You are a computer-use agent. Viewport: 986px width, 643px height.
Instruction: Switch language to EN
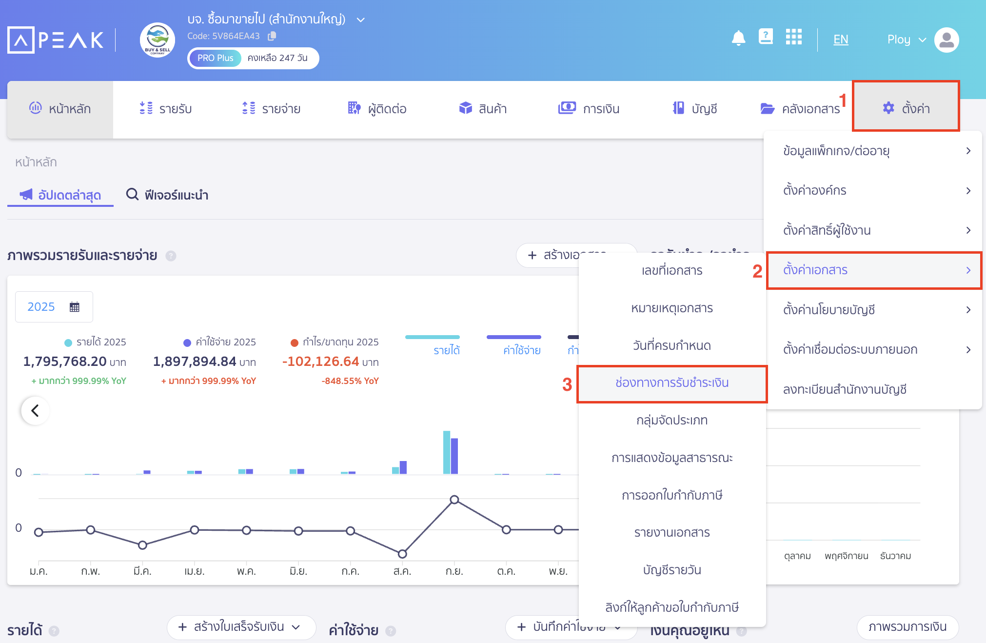(840, 40)
